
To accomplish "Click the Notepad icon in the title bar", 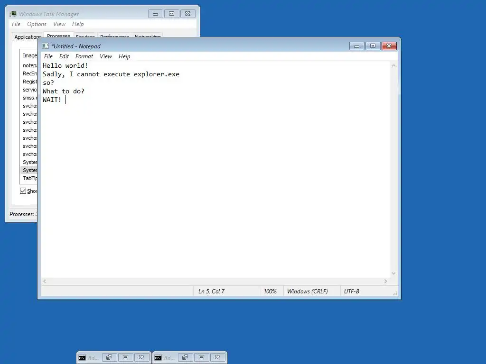I will (45, 46).
